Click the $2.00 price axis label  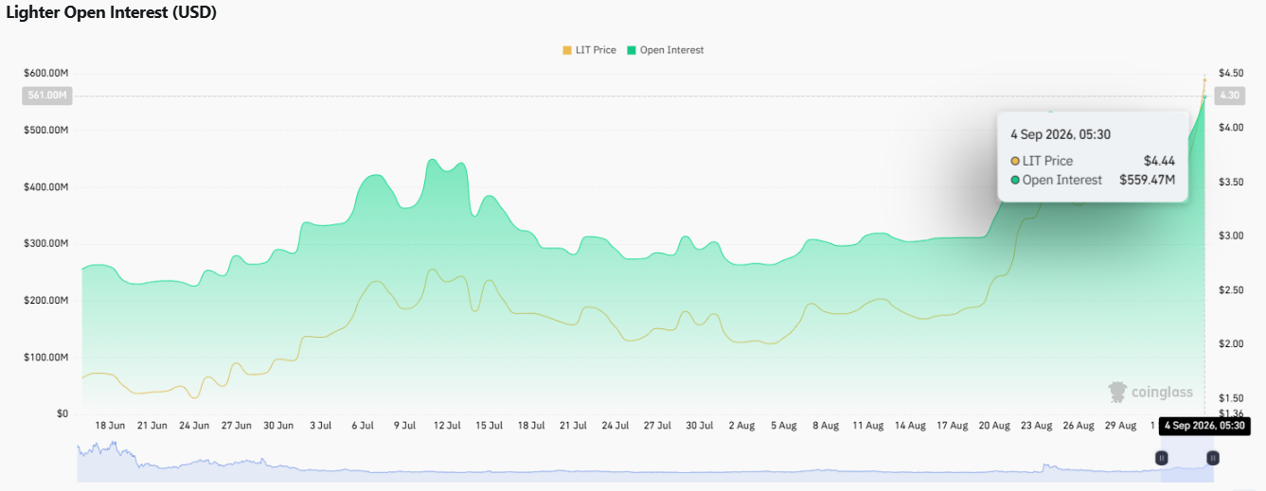(1231, 343)
